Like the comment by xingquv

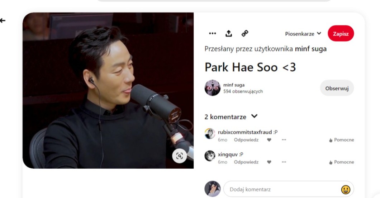coord(269,162)
